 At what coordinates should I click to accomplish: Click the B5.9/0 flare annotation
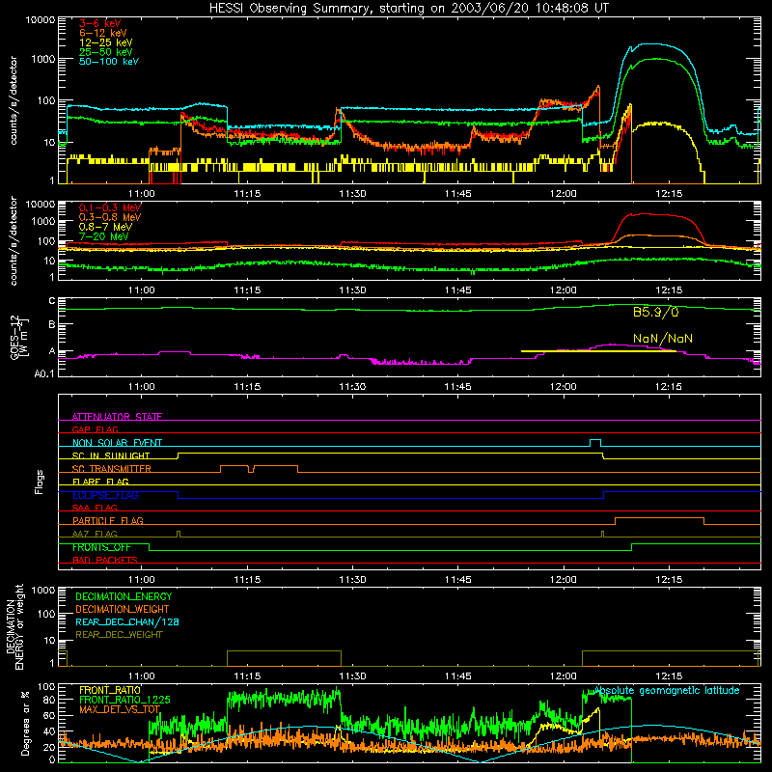tap(656, 312)
